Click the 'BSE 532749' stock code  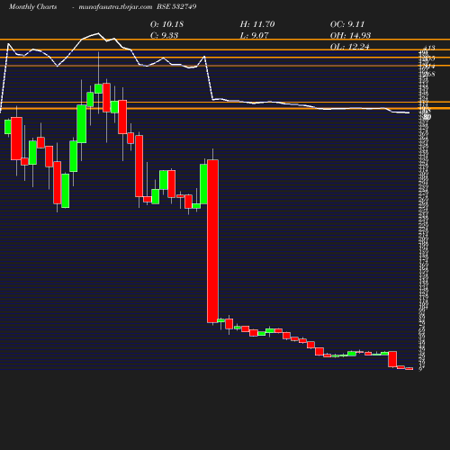[176, 6]
